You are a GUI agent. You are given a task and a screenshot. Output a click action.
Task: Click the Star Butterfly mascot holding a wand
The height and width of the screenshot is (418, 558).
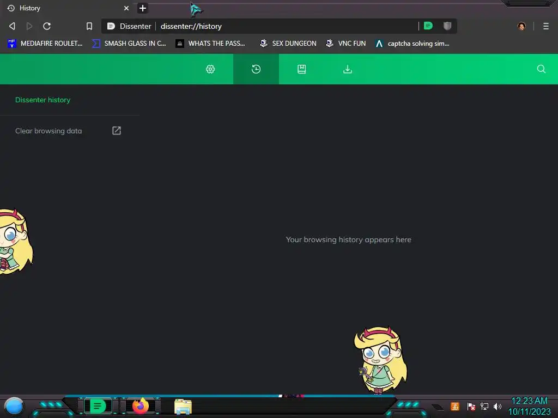pos(381,360)
